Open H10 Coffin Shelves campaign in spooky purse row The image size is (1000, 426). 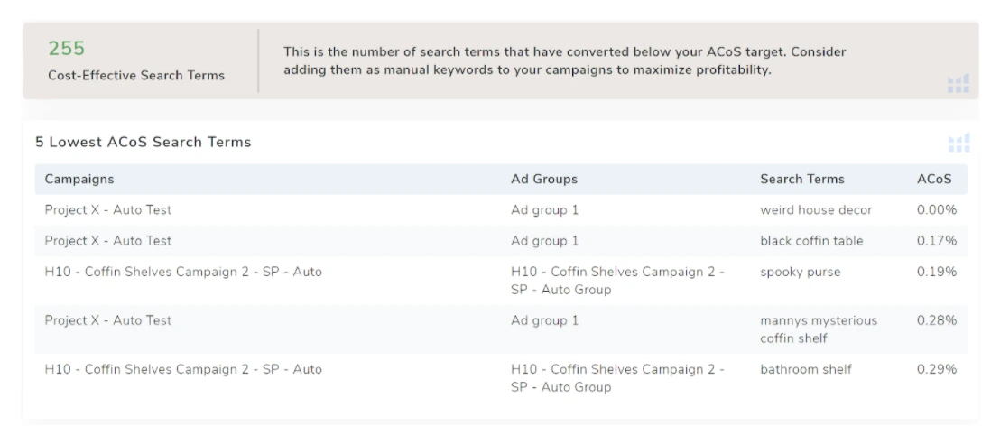click(x=183, y=272)
